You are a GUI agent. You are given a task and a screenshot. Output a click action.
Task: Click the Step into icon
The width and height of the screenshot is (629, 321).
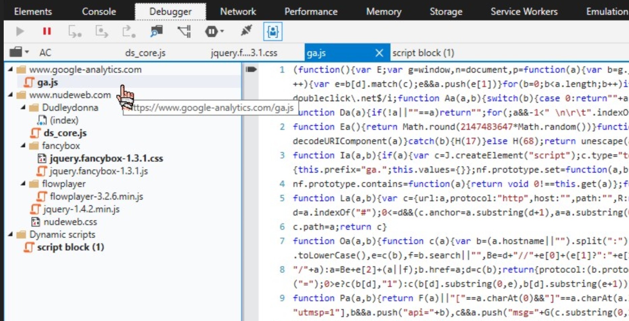click(75, 32)
